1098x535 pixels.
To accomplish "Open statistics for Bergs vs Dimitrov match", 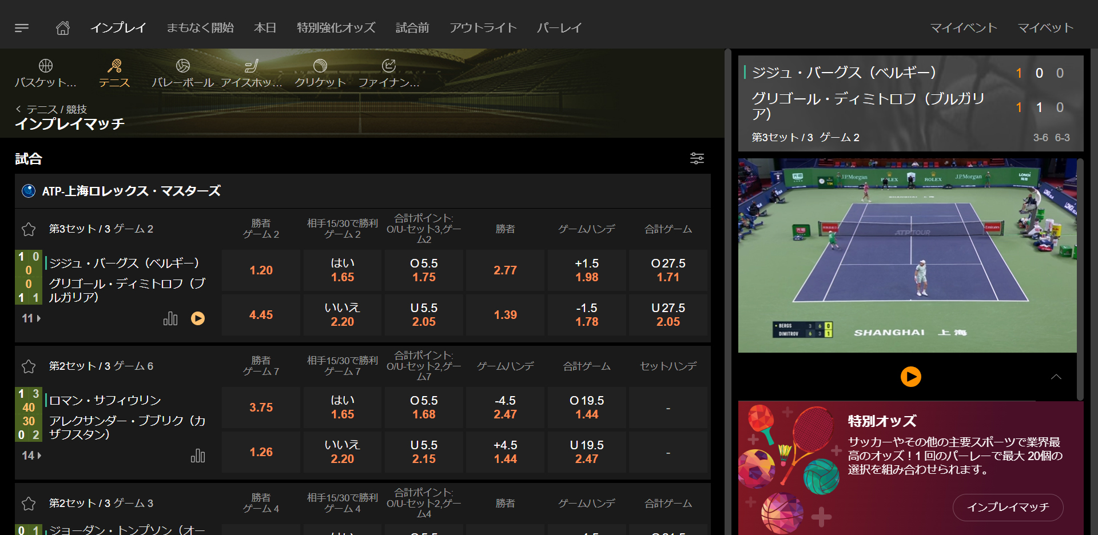I will coord(170,318).
